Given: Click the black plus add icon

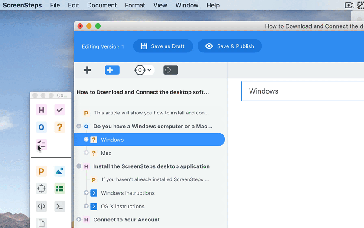Looking at the screenshot, I should click(x=87, y=70).
